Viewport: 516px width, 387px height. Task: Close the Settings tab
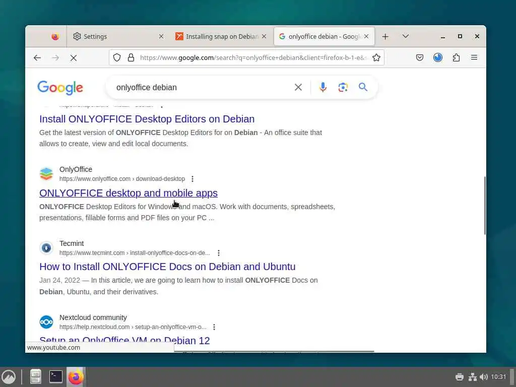161,36
